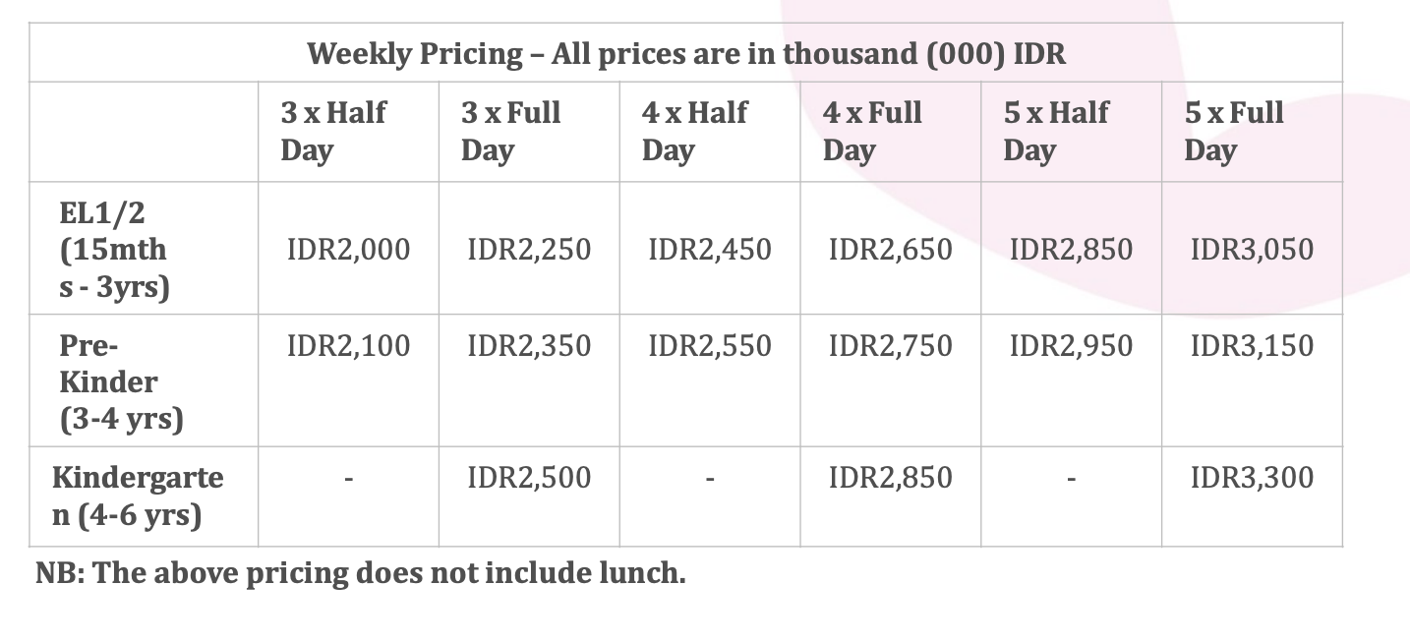Viewport: 1410px width, 643px height.
Task: Click the IDR2,450 price cell
Action: coord(710,249)
